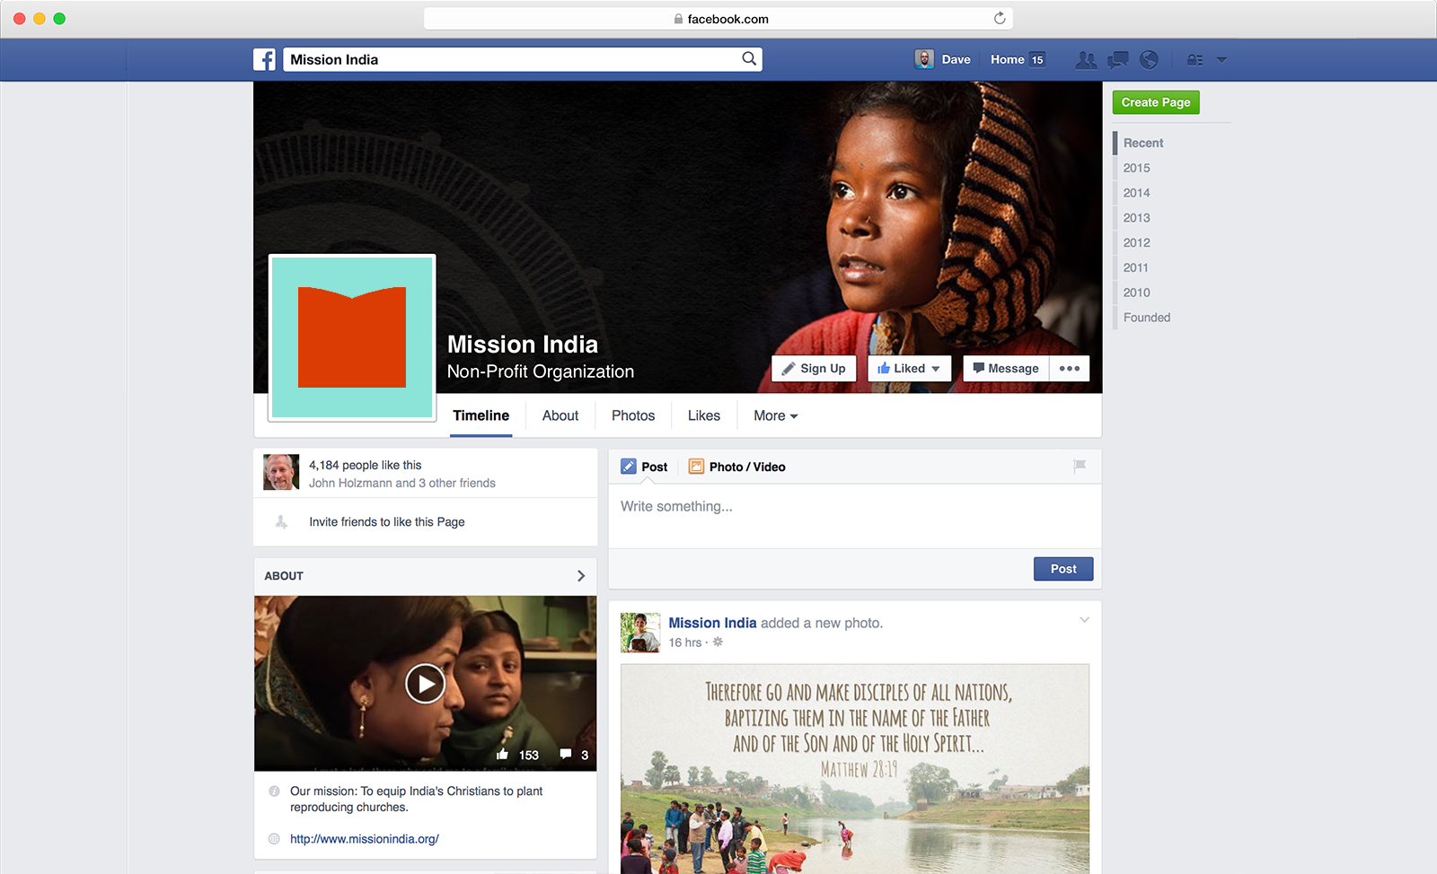The image size is (1437, 874).
Task: Open the notifications globe icon
Action: click(x=1149, y=60)
